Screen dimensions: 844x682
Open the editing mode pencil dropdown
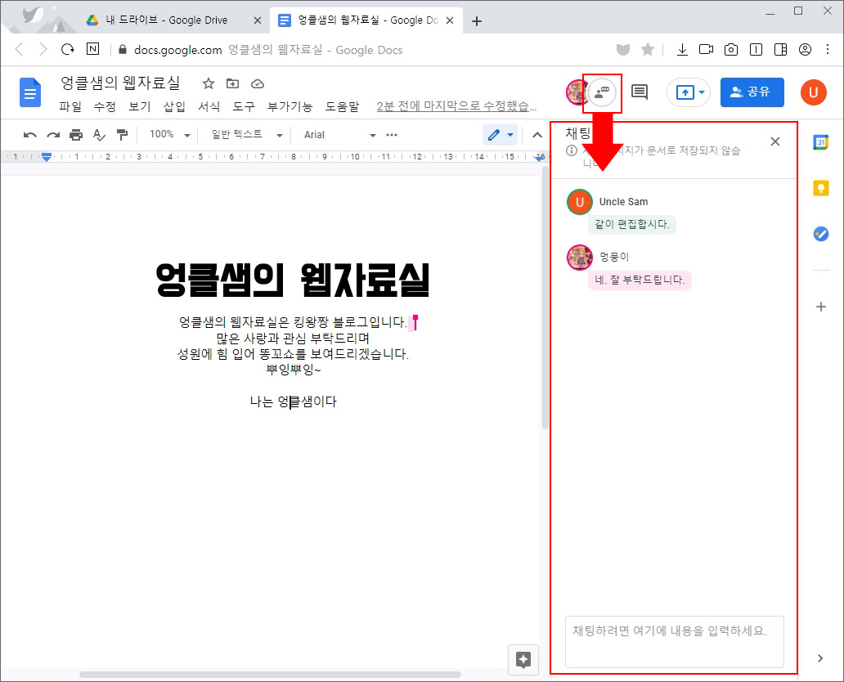[500, 135]
